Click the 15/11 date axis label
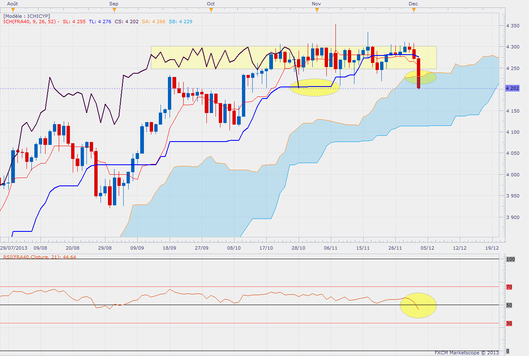The height and width of the screenshot is (356, 529). (363, 248)
